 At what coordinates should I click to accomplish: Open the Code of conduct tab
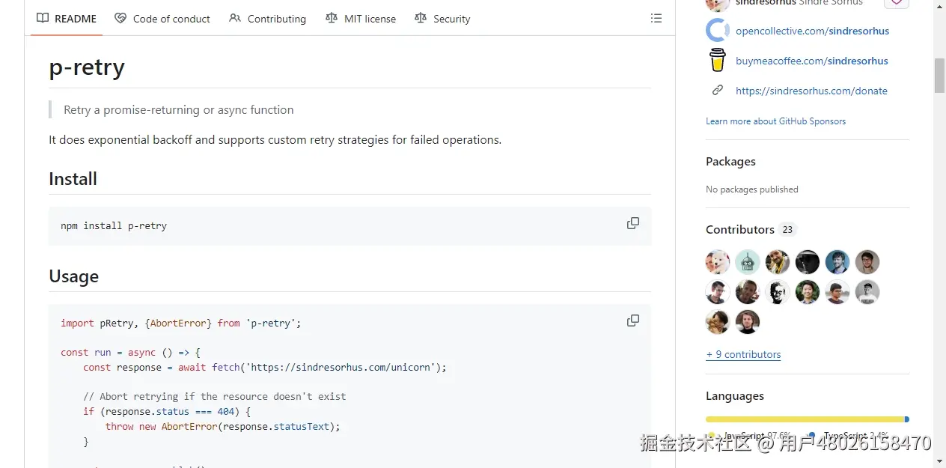pos(162,19)
